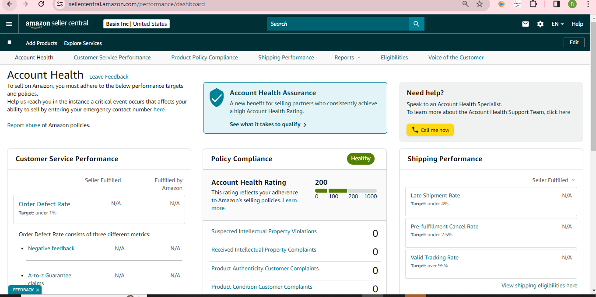Click the Account Health Assurance shield icon

217,98
